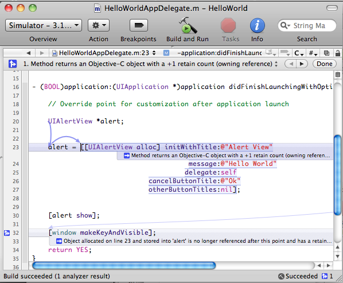Click the '// Override point for customization' comment

[168, 104]
